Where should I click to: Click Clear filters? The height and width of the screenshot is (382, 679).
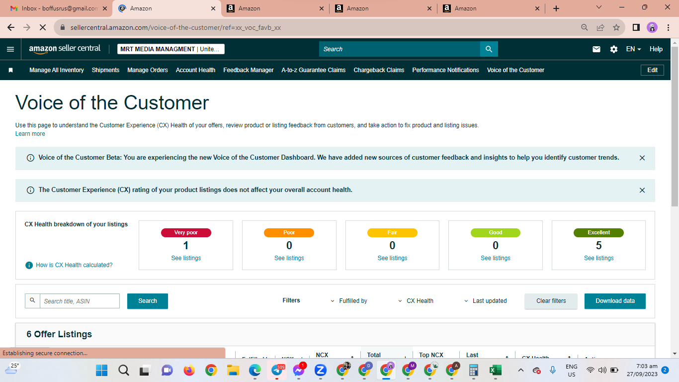(x=551, y=301)
